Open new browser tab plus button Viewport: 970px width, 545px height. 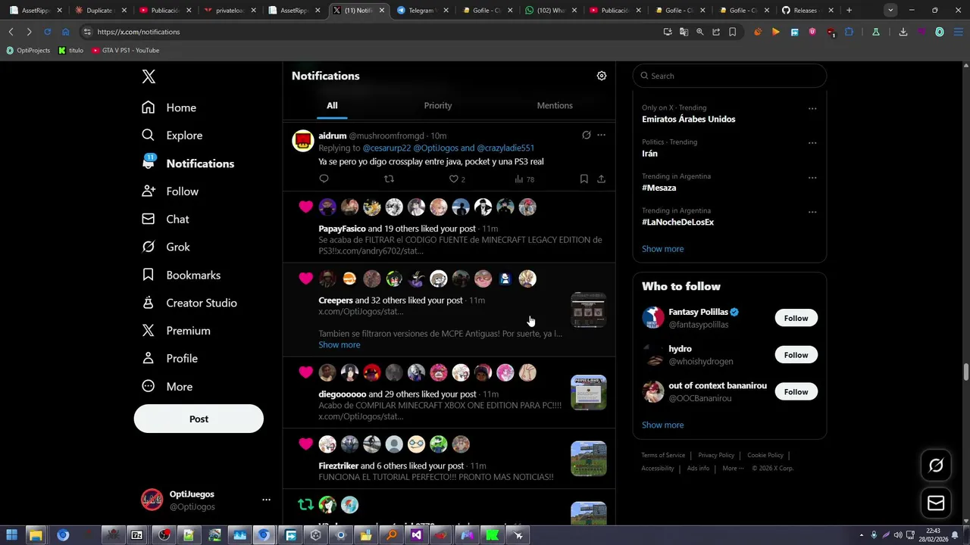849,11
